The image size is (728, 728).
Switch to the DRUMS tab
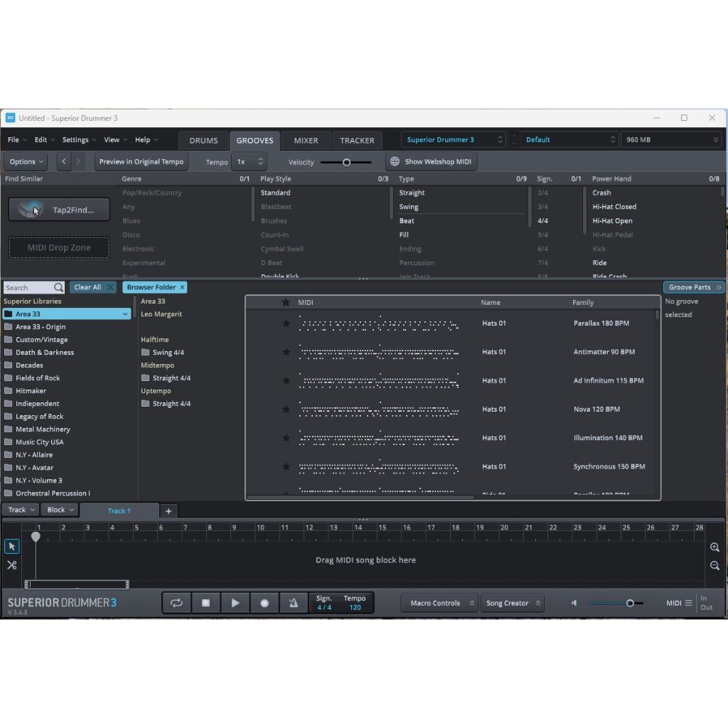point(203,141)
